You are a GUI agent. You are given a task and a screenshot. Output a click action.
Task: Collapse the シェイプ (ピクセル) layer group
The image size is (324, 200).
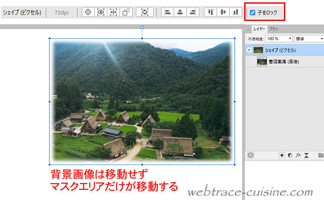click(x=249, y=50)
